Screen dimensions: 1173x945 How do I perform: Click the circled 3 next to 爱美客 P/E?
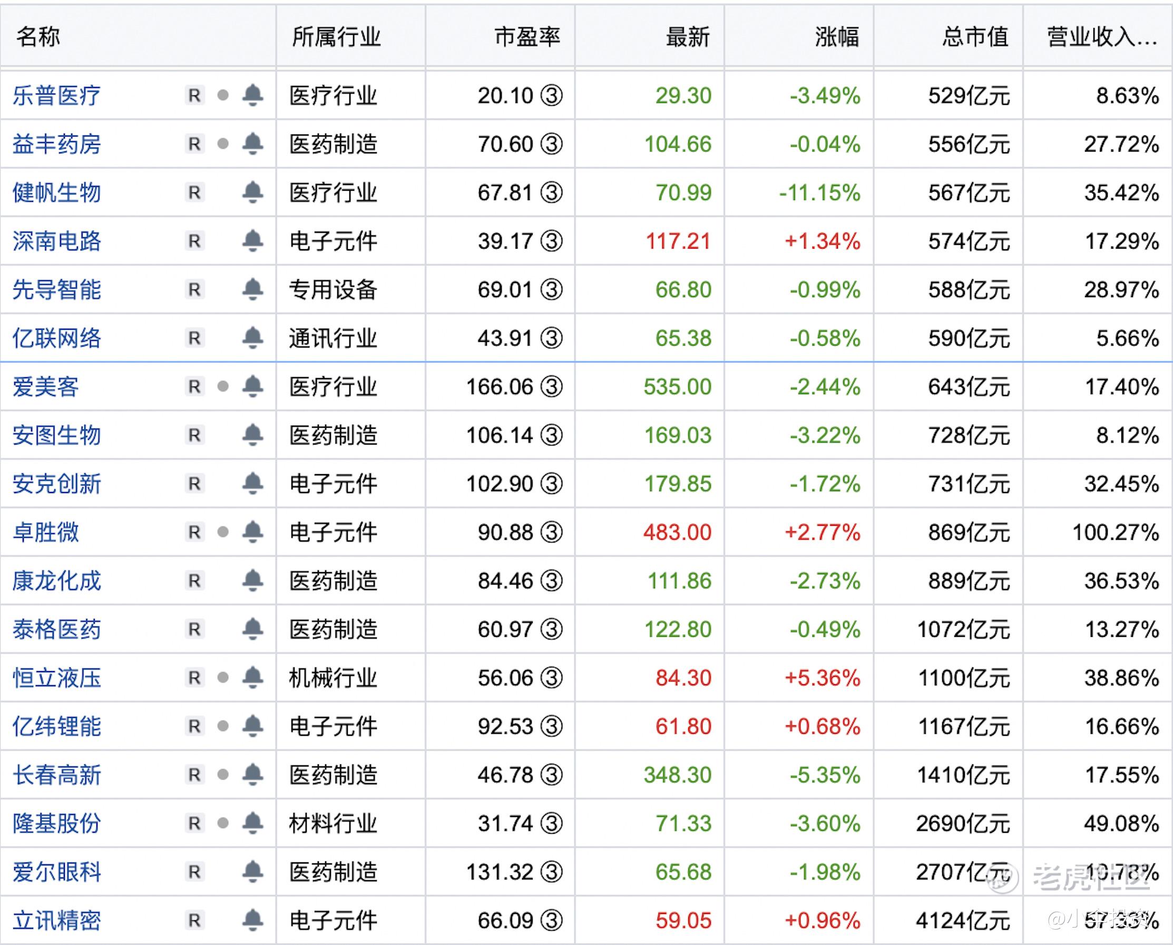coord(551,387)
